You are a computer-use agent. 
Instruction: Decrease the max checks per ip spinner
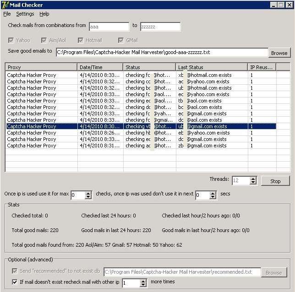[88, 197]
